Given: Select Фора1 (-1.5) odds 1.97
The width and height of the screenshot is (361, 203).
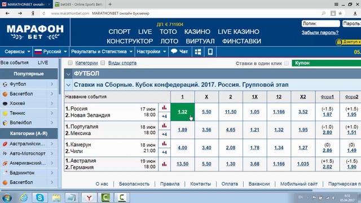Looking at the screenshot, I should 327,114.
